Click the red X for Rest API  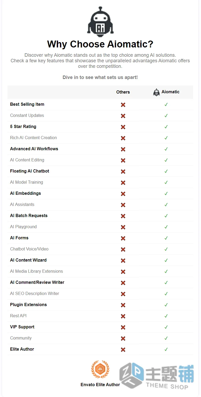pyautogui.click(x=123, y=316)
